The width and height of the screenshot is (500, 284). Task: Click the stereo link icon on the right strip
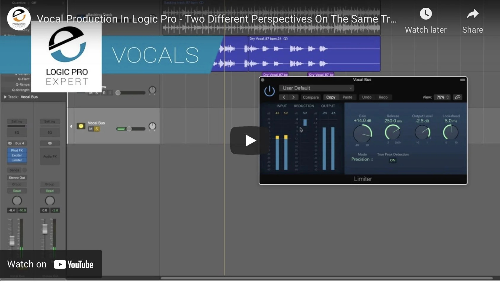(50, 143)
